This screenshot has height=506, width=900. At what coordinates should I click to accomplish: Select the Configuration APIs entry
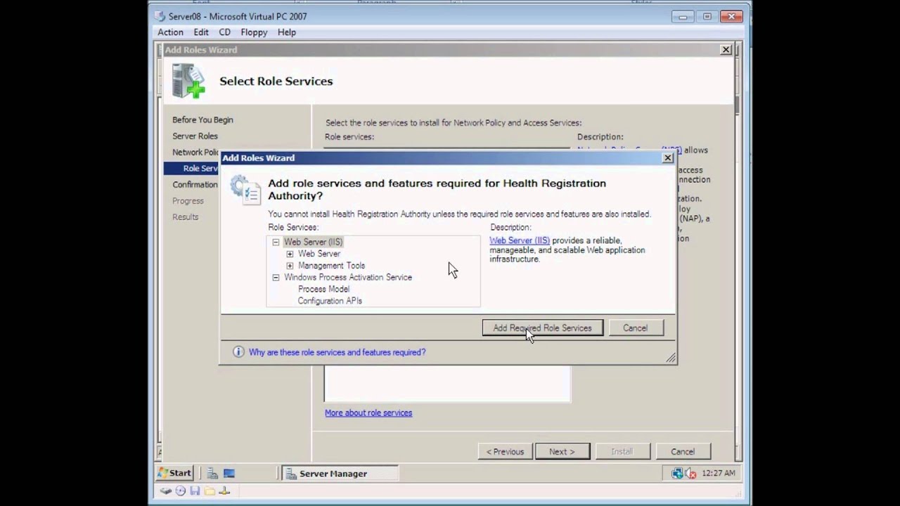click(330, 301)
